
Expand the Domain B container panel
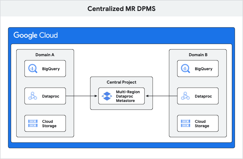coord(198,93)
